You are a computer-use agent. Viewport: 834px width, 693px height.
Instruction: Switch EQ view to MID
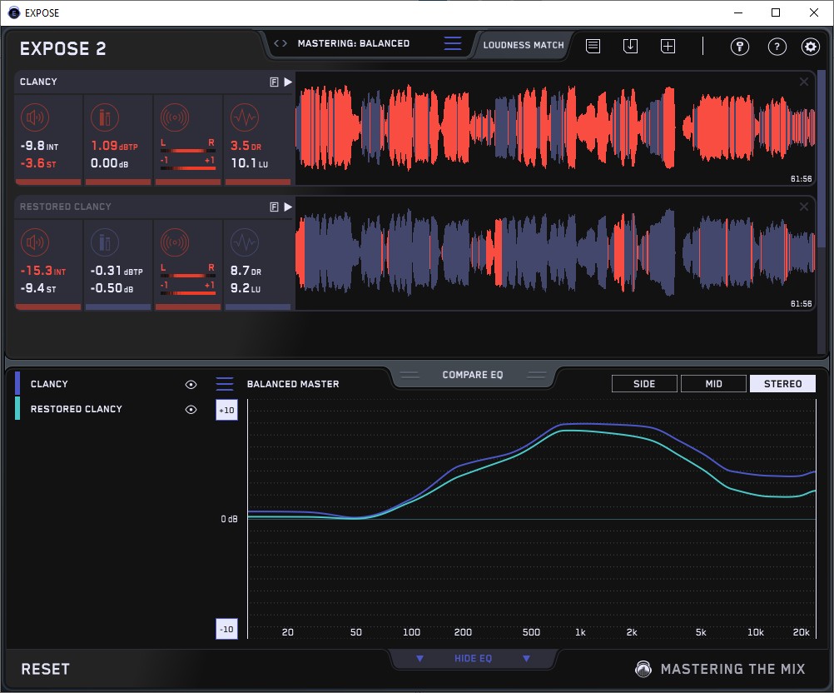click(713, 384)
